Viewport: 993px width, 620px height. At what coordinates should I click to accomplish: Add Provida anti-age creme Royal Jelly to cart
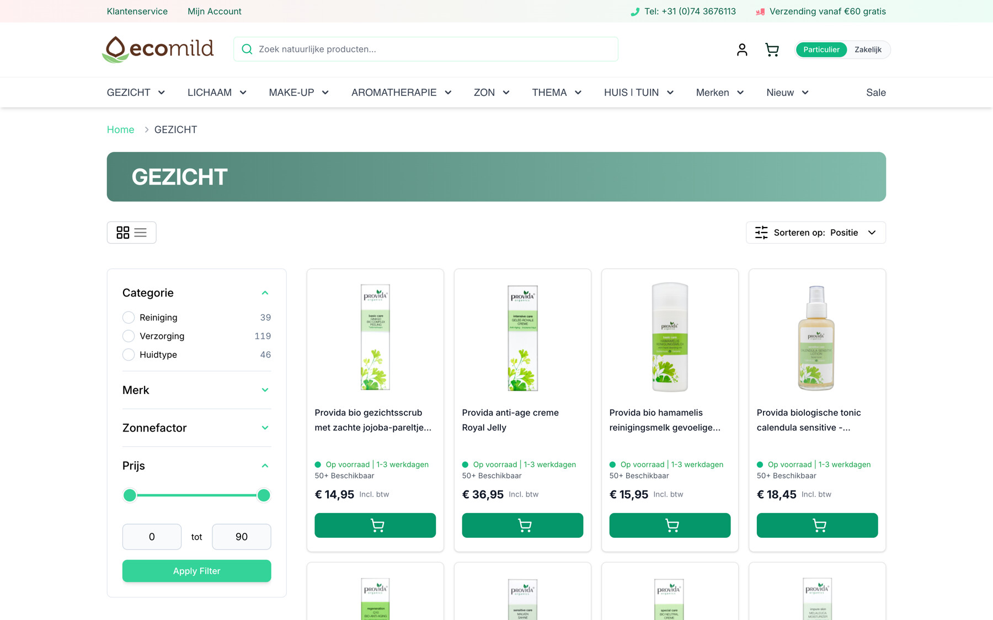click(522, 525)
